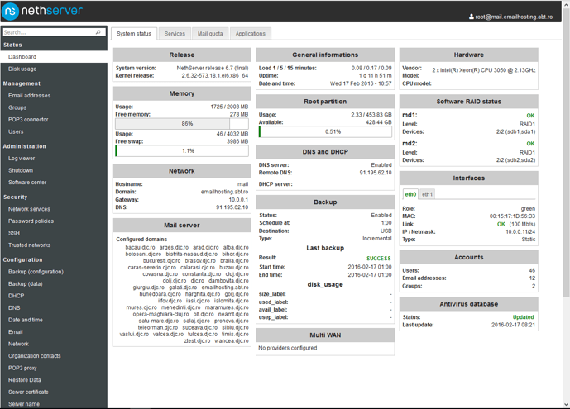Open the Mail quota tab

click(x=210, y=34)
